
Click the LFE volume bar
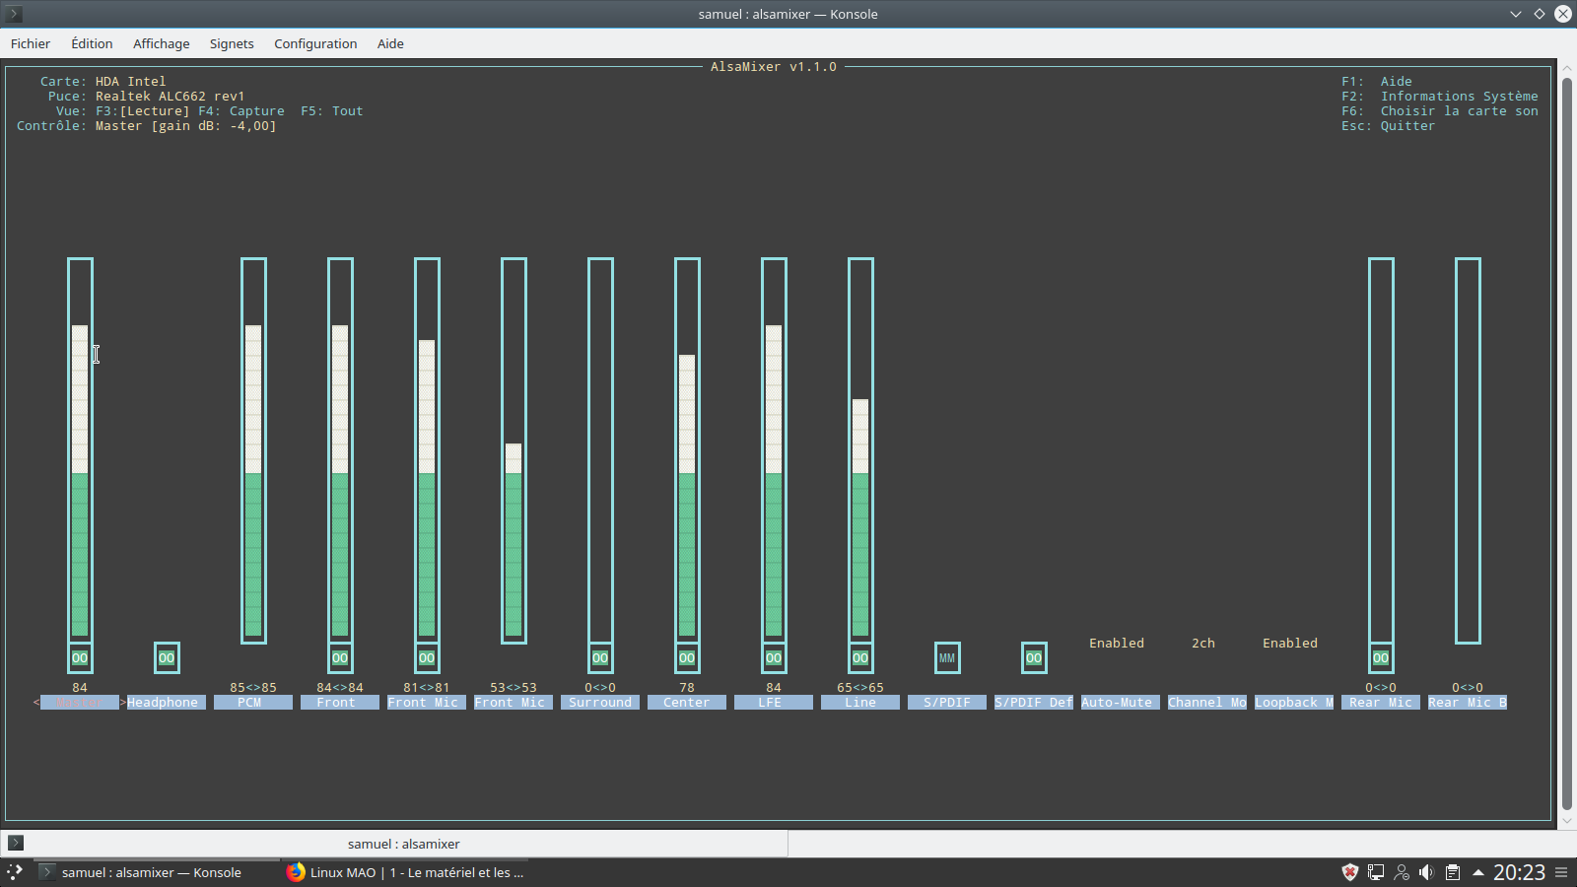click(x=774, y=450)
